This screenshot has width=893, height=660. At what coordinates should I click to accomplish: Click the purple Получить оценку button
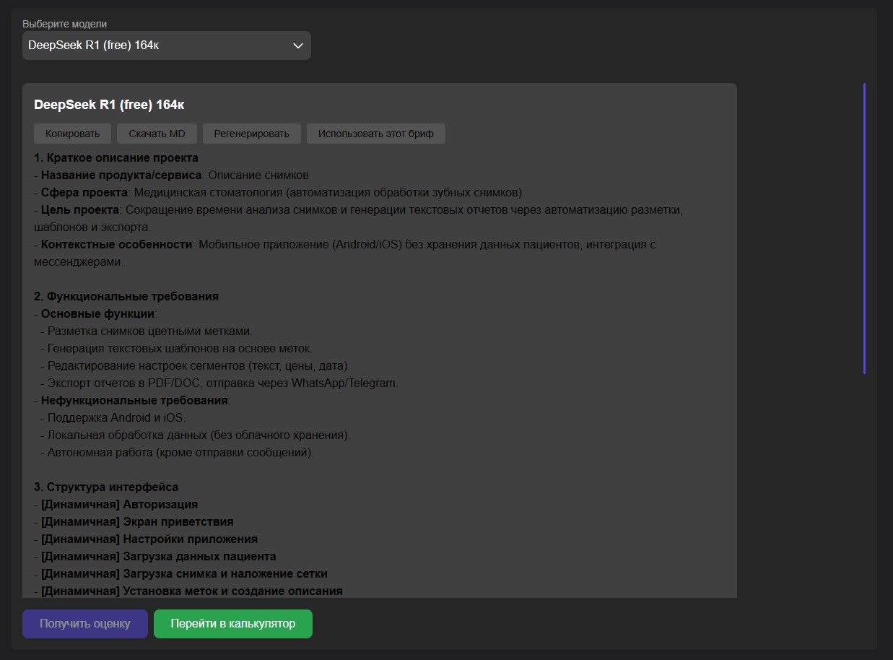(x=85, y=624)
